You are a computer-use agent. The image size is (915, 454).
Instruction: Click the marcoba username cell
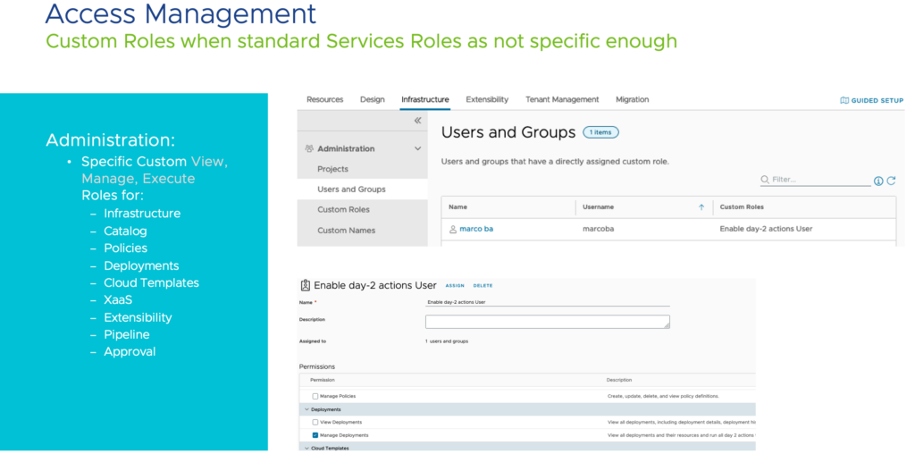[x=598, y=229]
